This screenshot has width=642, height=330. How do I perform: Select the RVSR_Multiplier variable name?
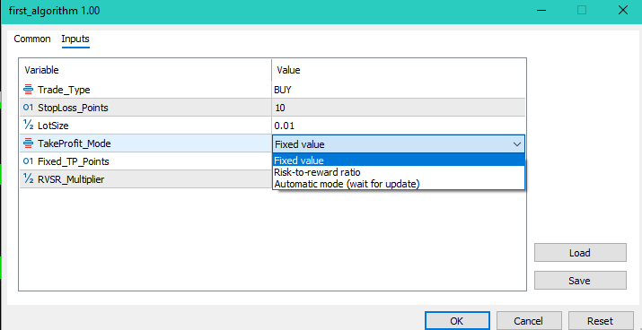[71, 179]
